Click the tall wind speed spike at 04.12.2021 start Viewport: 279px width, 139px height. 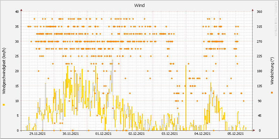186,98
